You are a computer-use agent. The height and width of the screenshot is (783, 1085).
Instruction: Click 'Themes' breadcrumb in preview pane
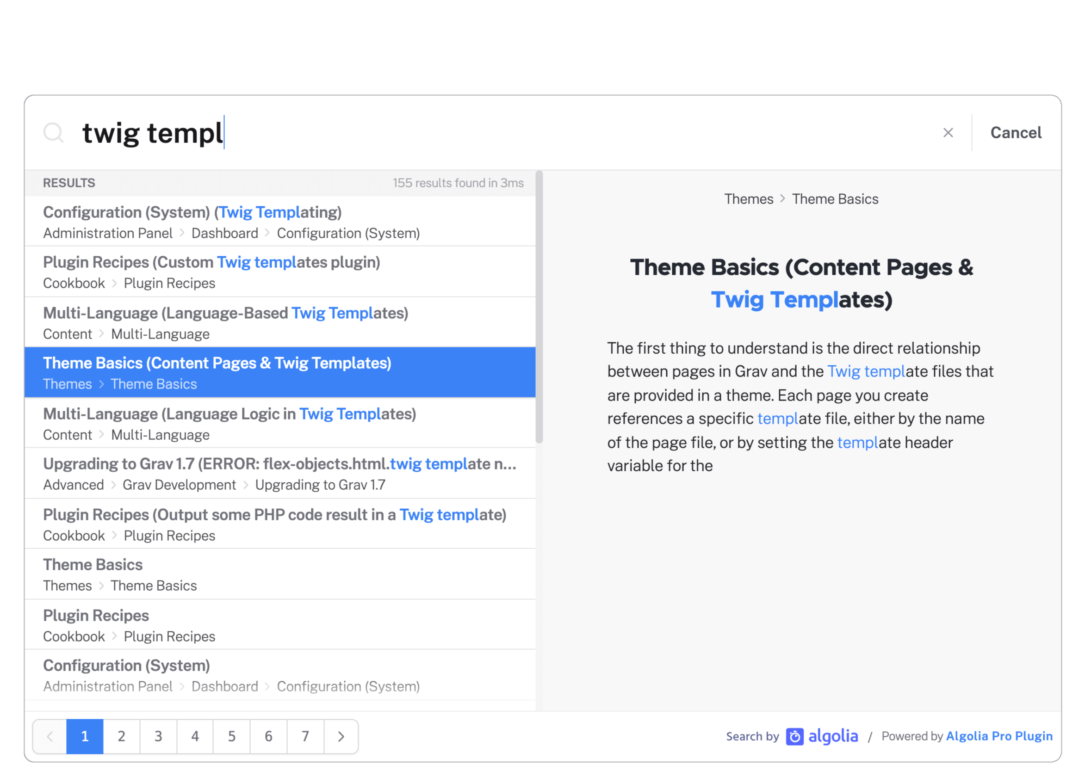point(748,199)
